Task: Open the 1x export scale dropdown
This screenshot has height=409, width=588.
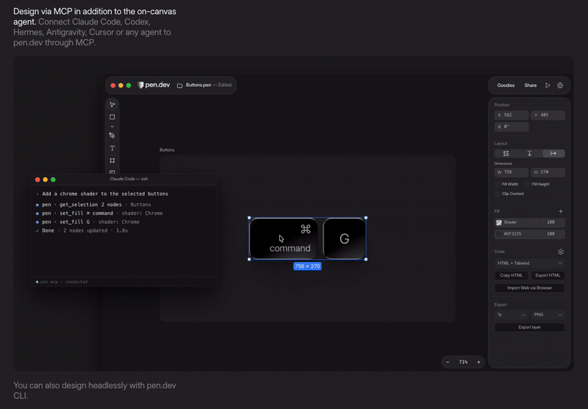Action: (x=512, y=315)
